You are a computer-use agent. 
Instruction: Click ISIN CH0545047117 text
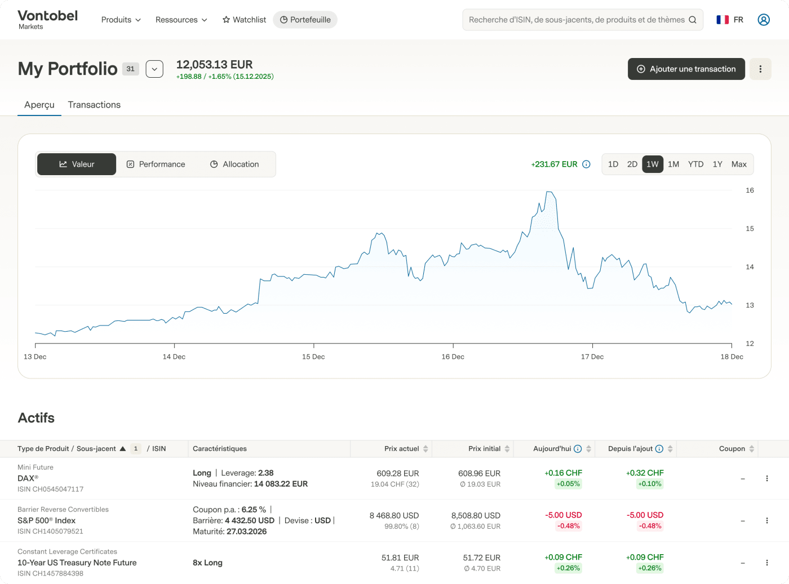50,489
